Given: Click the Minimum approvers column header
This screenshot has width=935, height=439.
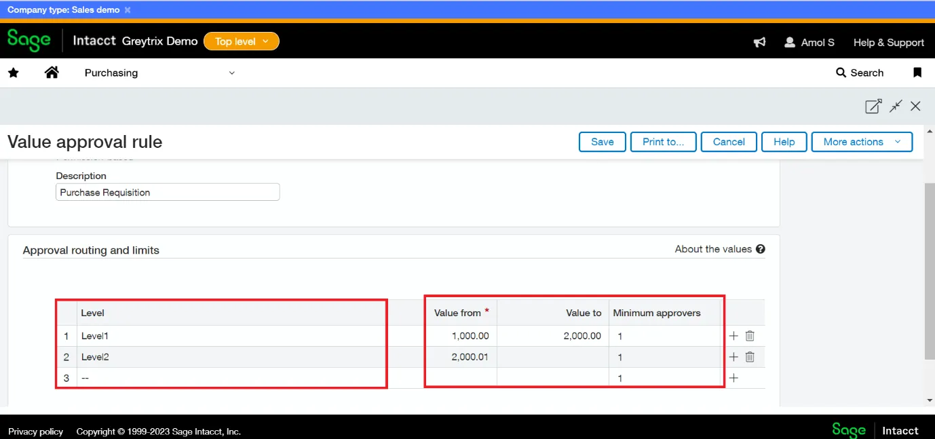Looking at the screenshot, I should 665,313.
